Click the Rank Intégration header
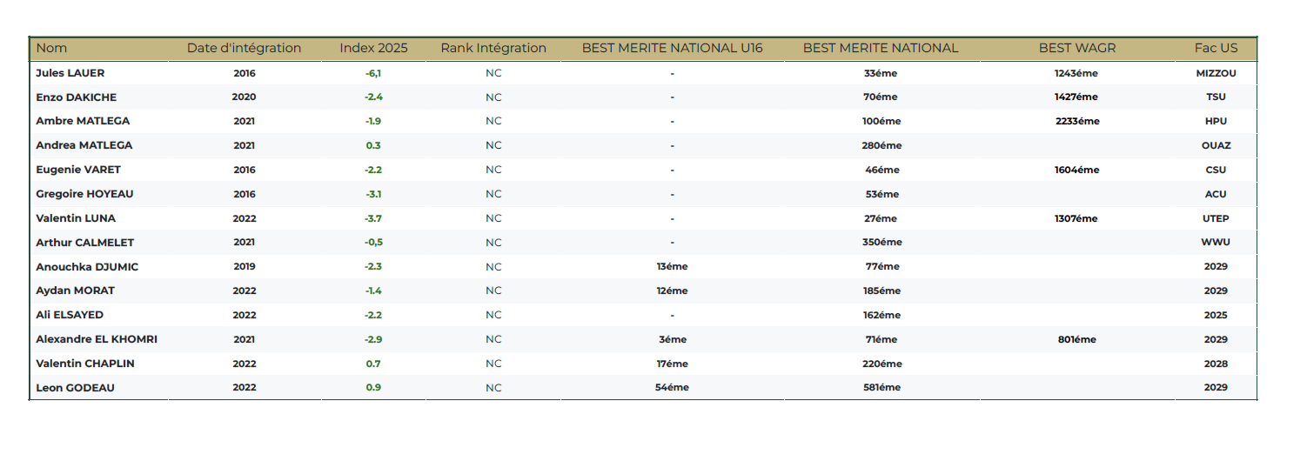The height and width of the screenshot is (461, 1307). pyautogui.click(x=493, y=49)
